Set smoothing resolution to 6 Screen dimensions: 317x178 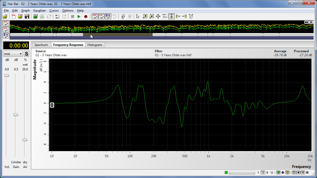(x=267, y=173)
